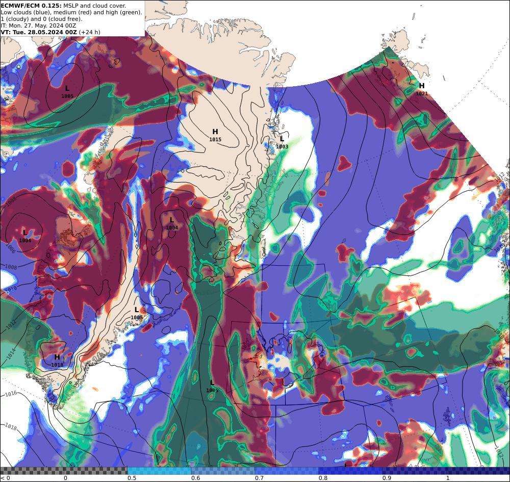The width and height of the screenshot is (510, 482).
Task: Click the 'IT: Mon. 27. May. 2024 00Z' init time
Action: (x=38, y=26)
